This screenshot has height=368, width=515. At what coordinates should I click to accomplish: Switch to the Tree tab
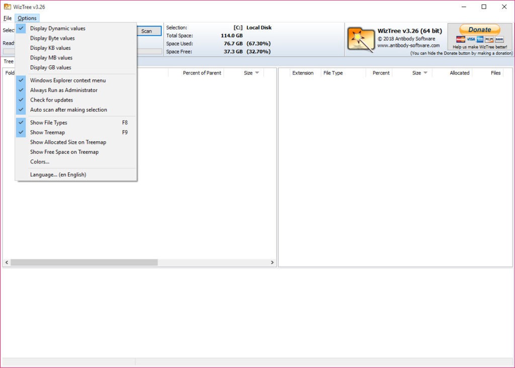point(8,61)
